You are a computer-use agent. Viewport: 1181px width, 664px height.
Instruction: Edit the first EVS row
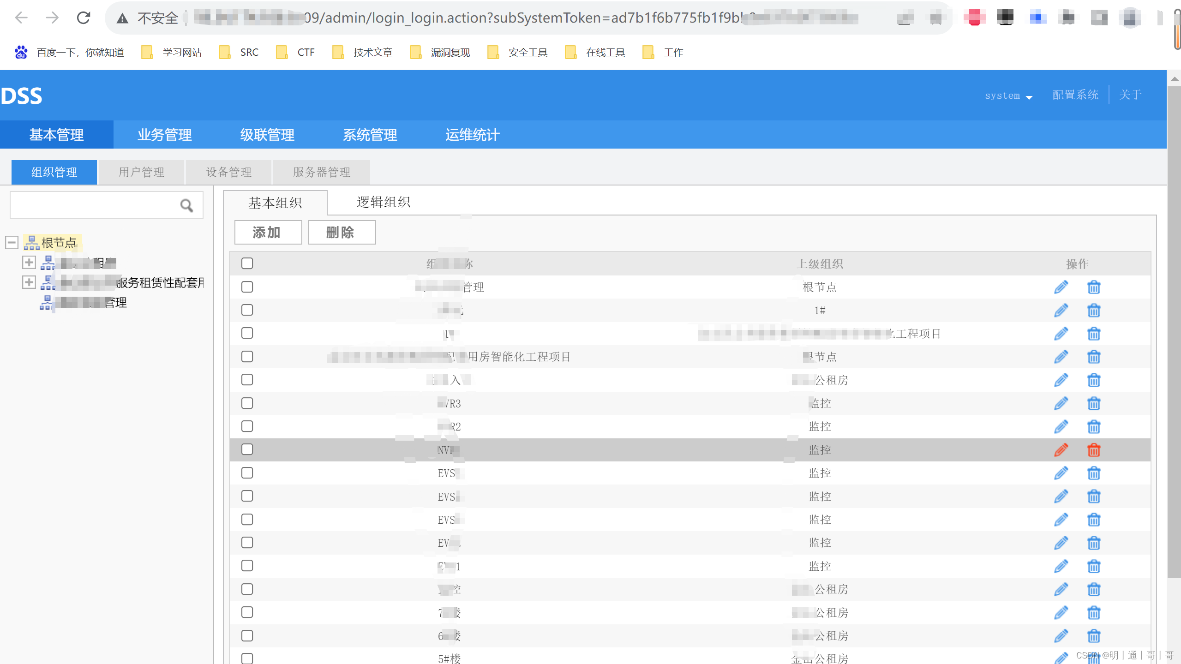(x=1061, y=473)
